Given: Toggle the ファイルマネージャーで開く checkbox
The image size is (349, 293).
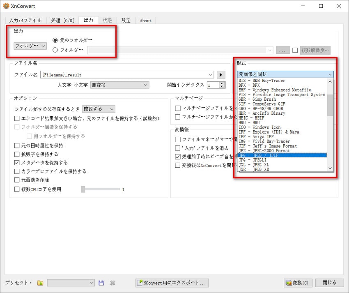Looking at the screenshot, I should point(178,139).
